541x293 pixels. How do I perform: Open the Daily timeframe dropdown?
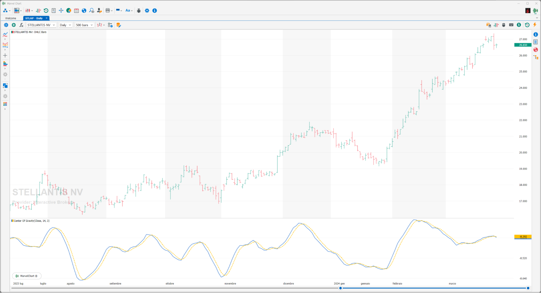[x=65, y=25]
